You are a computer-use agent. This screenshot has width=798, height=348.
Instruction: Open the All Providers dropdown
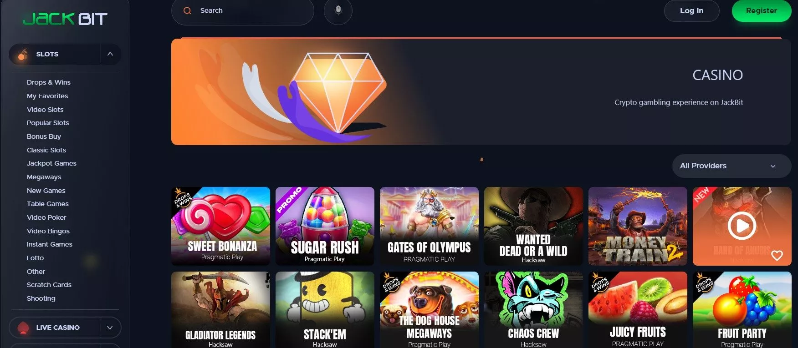(x=731, y=166)
